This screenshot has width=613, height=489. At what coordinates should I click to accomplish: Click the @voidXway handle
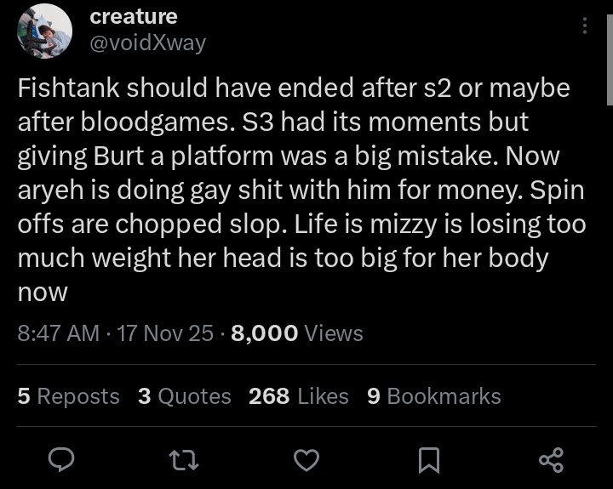[148, 43]
